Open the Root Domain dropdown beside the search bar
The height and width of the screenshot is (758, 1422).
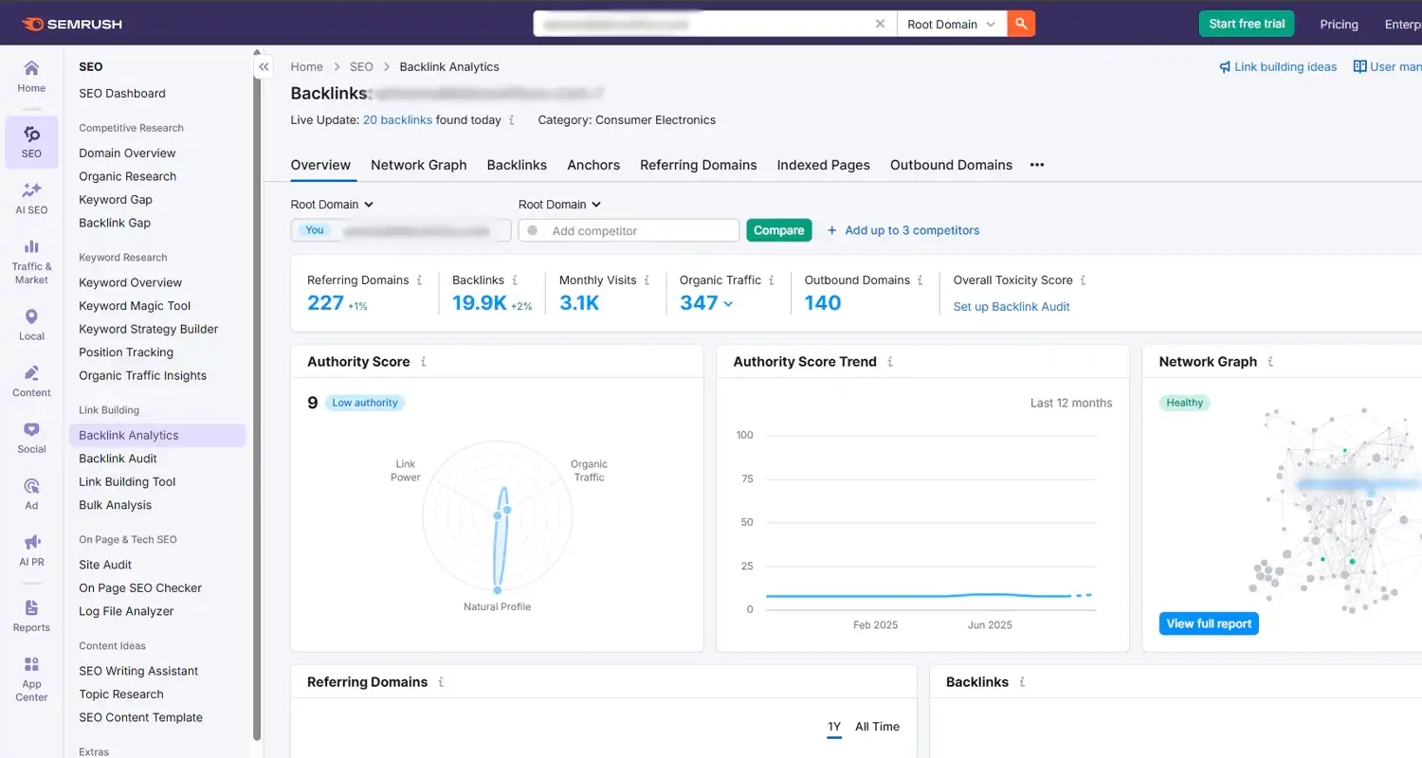[x=951, y=25]
